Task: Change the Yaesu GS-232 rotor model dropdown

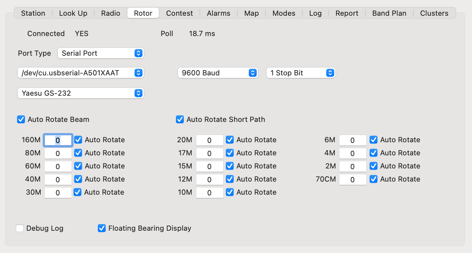Action: tap(80, 93)
